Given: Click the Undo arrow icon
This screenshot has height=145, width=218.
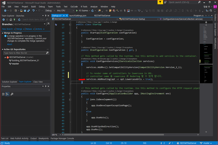Looking at the screenshot, I should [x=33, y=10].
